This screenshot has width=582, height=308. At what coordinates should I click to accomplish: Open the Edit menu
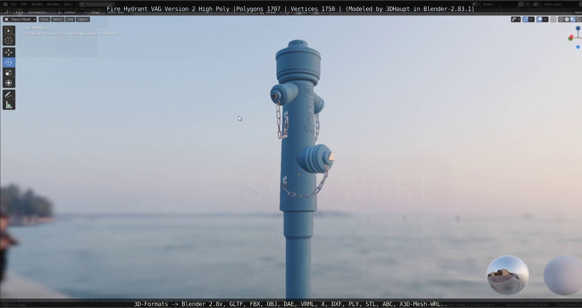pos(24,4)
